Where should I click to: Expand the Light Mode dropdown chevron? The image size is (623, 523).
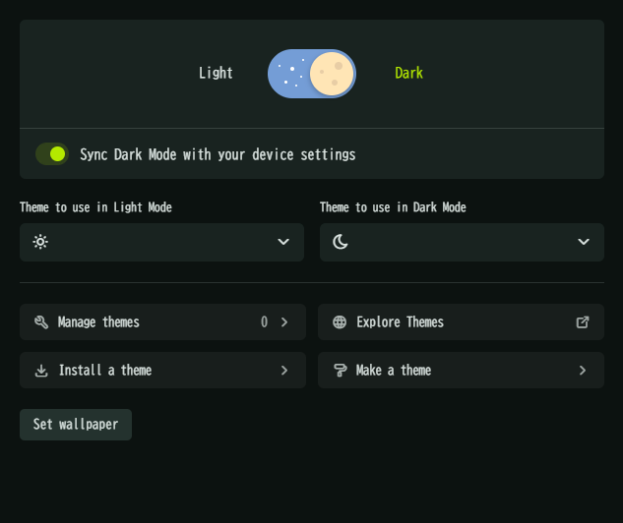click(x=283, y=242)
